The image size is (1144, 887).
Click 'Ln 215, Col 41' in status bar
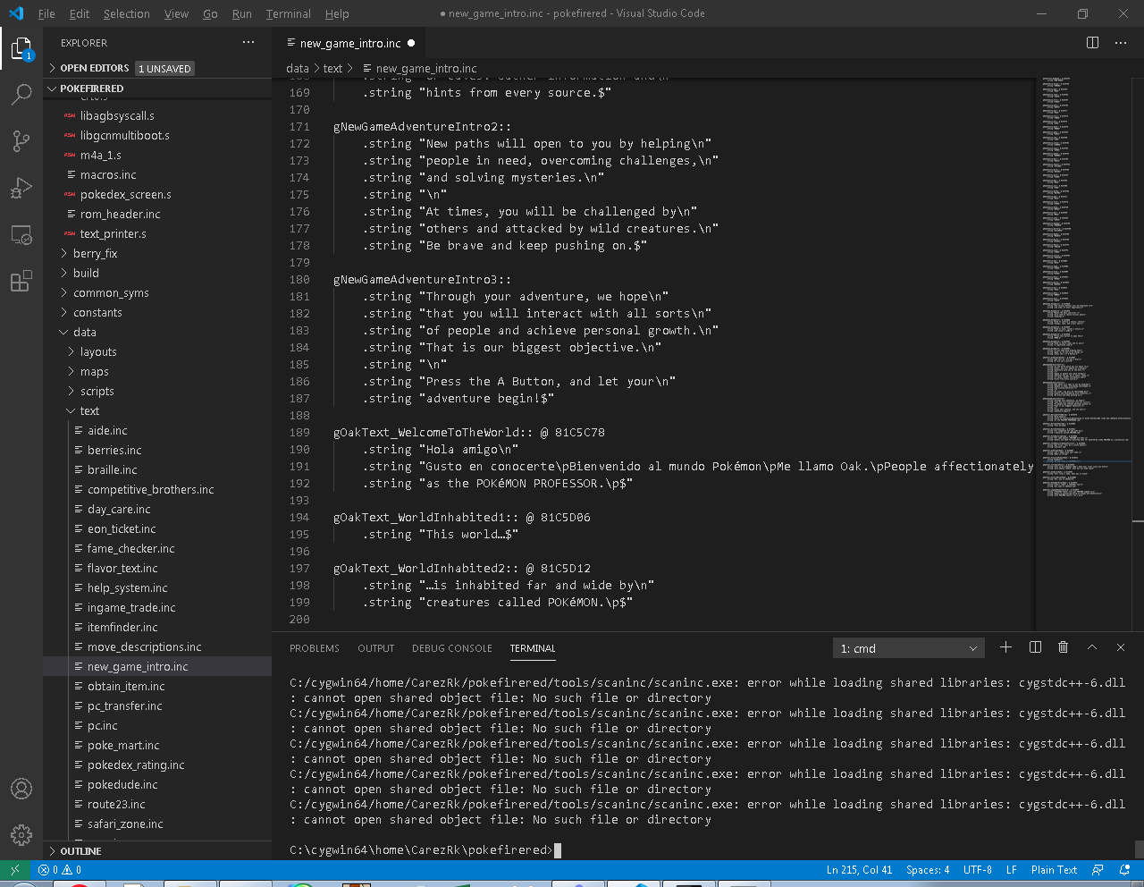coord(859,870)
